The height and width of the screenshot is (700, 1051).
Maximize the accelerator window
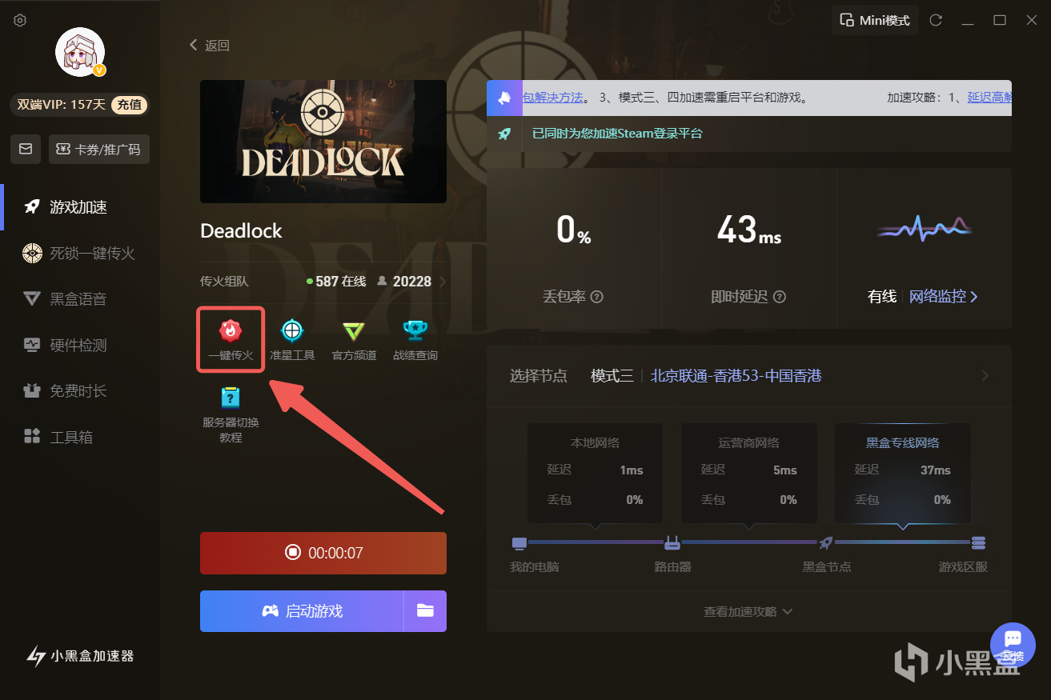point(1000,21)
